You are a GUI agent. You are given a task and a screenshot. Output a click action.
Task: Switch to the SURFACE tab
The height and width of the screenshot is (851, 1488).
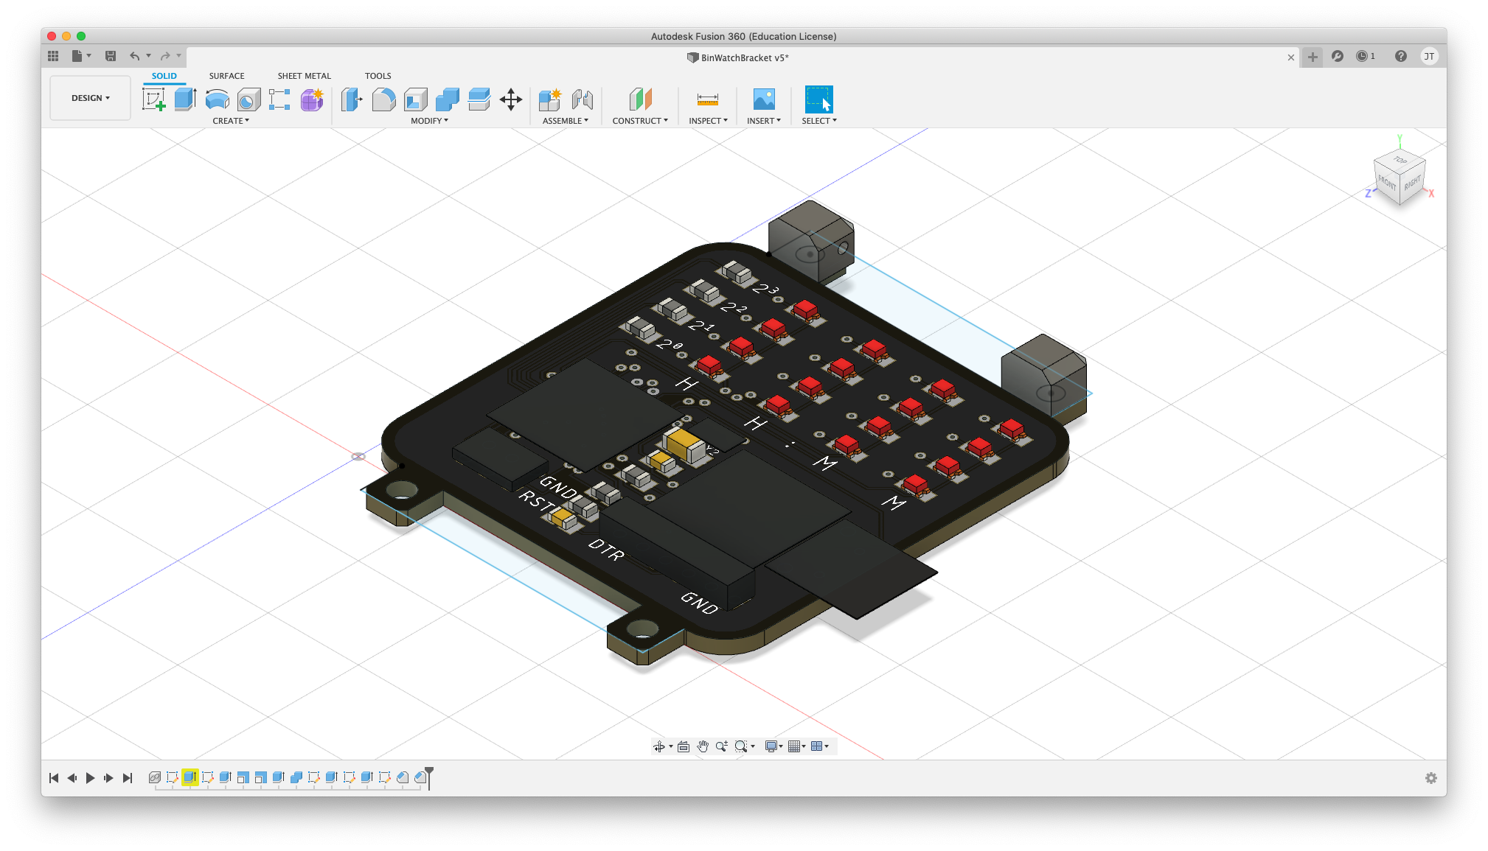tap(226, 76)
